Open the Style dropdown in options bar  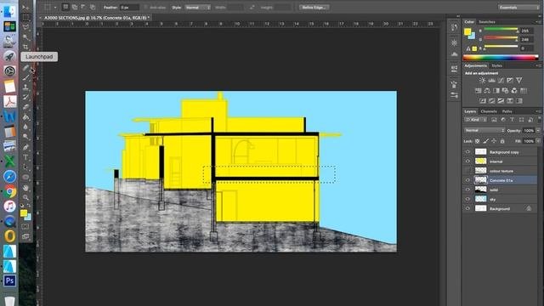point(197,8)
